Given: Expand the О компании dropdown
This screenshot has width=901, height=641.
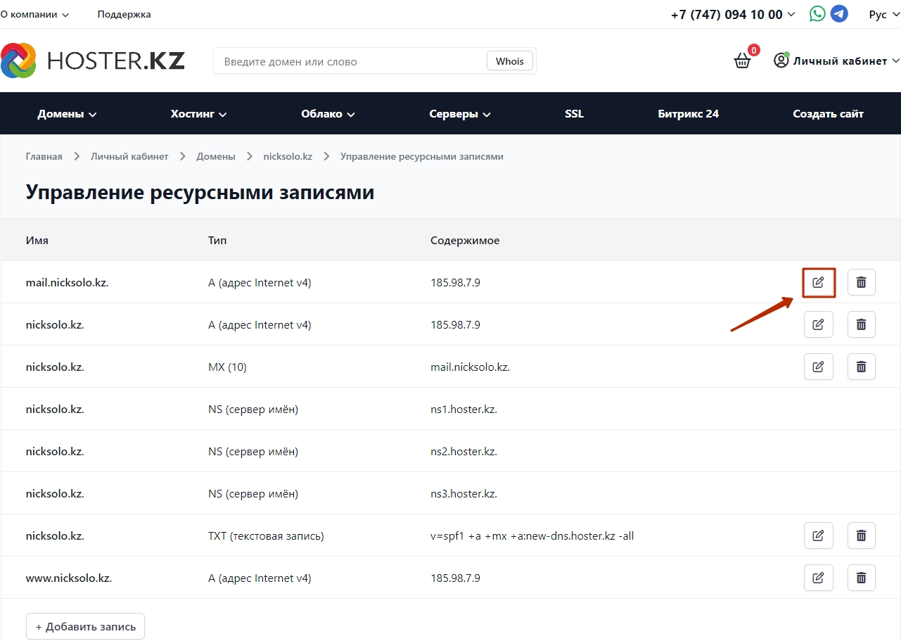Looking at the screenshot, I should [x=34, y=14].
